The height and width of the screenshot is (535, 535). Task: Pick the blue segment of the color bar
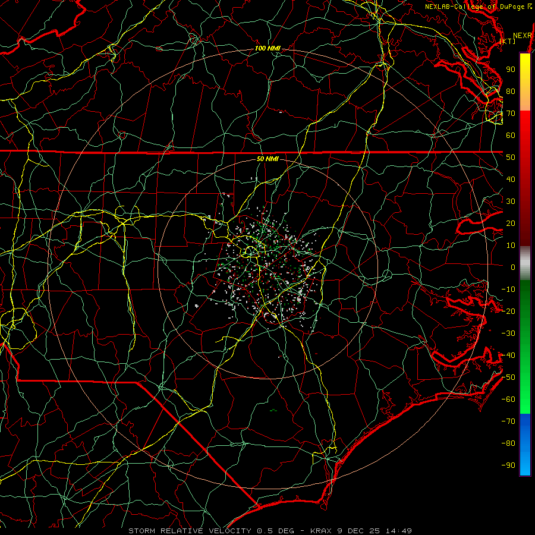(x=525, y=443)
